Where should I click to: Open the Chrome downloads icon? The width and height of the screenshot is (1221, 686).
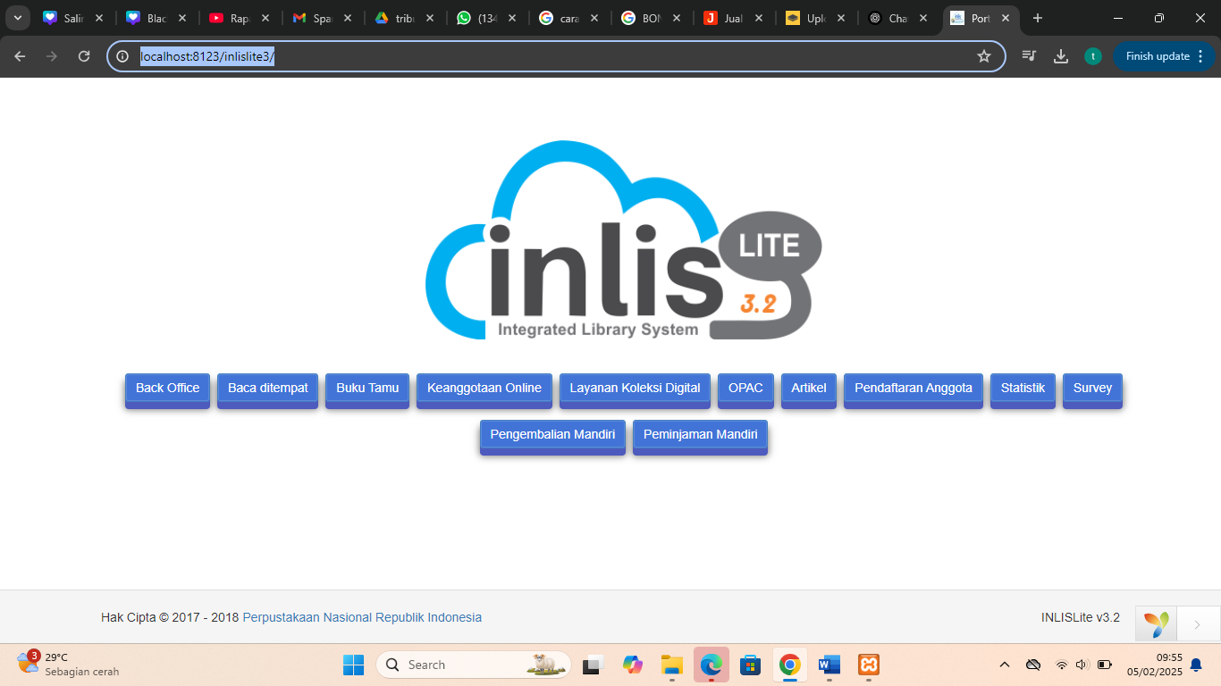point(1061,56)
